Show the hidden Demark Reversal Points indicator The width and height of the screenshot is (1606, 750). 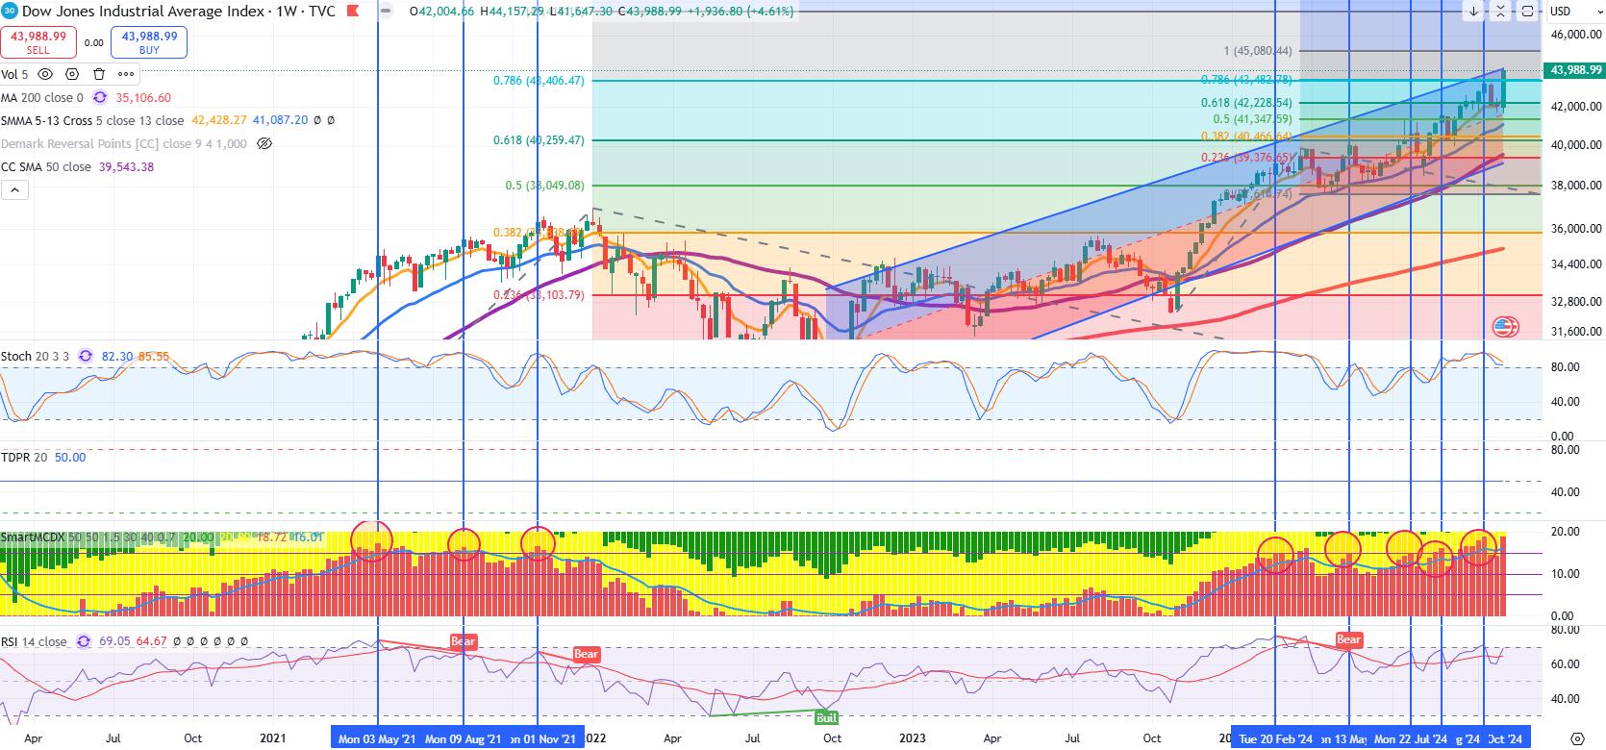(x=265, y=143)
